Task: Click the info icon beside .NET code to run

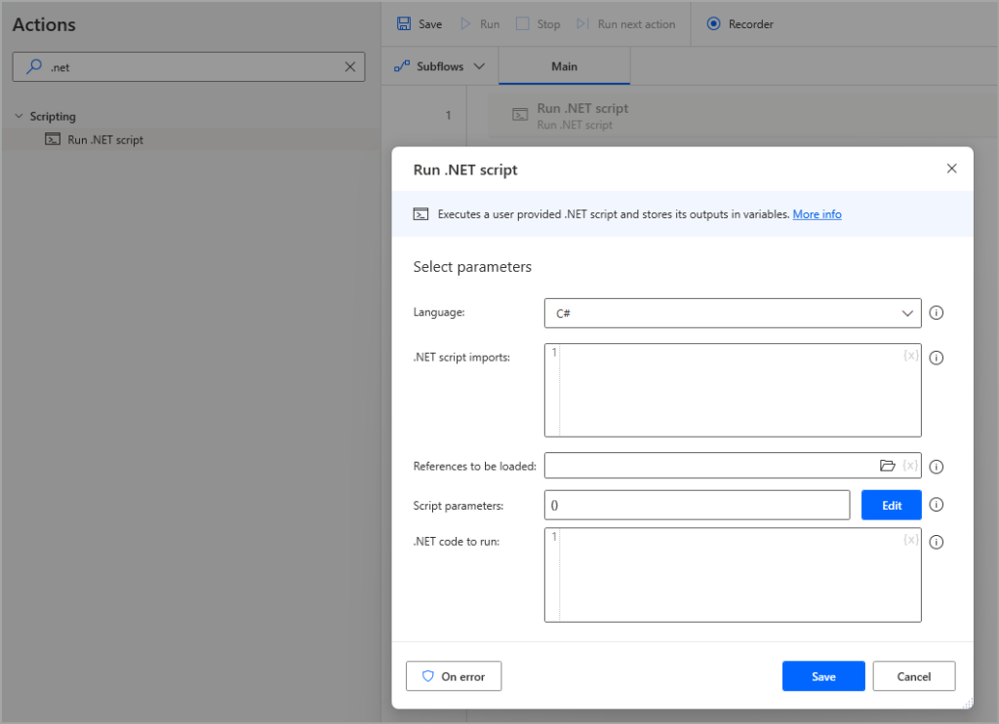Action: click(x=936, y=542)
